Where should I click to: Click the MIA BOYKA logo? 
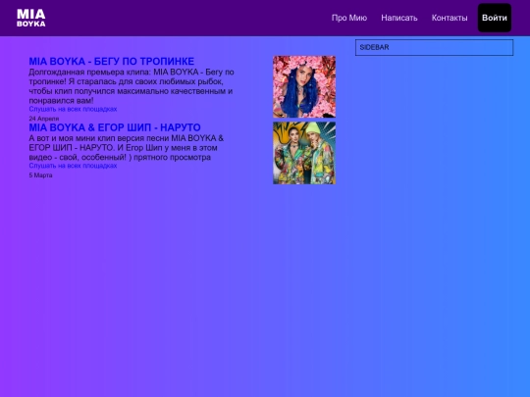click(31, 18)
